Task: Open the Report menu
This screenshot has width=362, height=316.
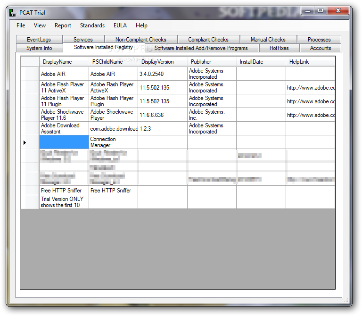Action: (63, 25)
